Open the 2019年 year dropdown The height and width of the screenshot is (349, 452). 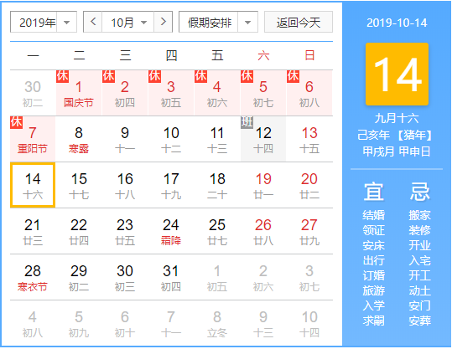44,22
